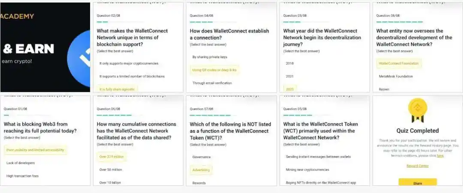The width and height of the screenshot is (463, 193).
Task: Click the yellow Share button
Action: [x=418, y=182]
